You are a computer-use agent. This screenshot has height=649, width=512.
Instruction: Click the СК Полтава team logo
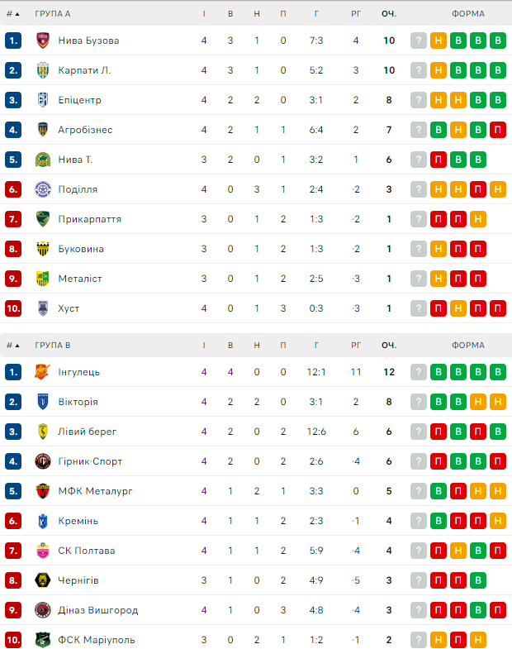43,551
